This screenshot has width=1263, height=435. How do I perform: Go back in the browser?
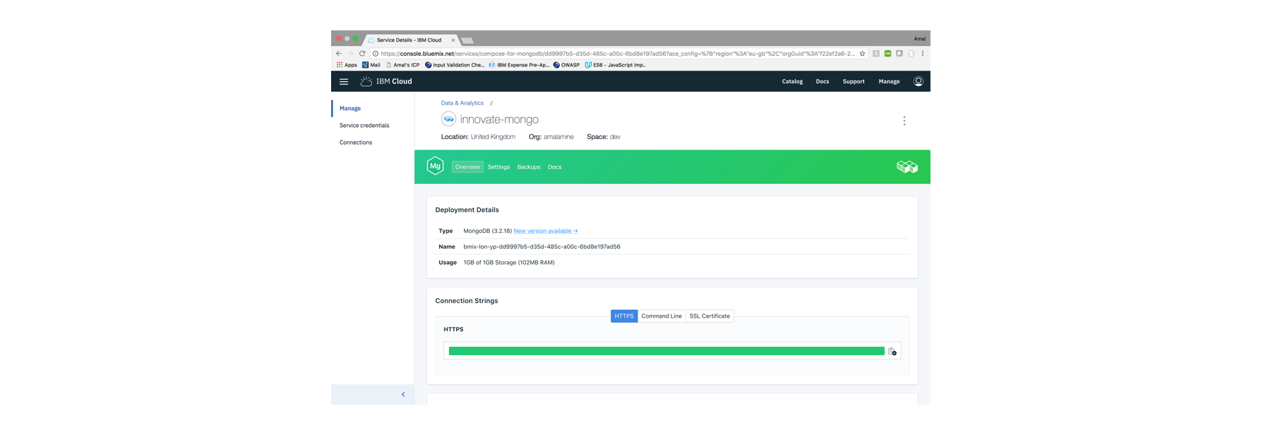pyautogui.click(x=339, y=53)
